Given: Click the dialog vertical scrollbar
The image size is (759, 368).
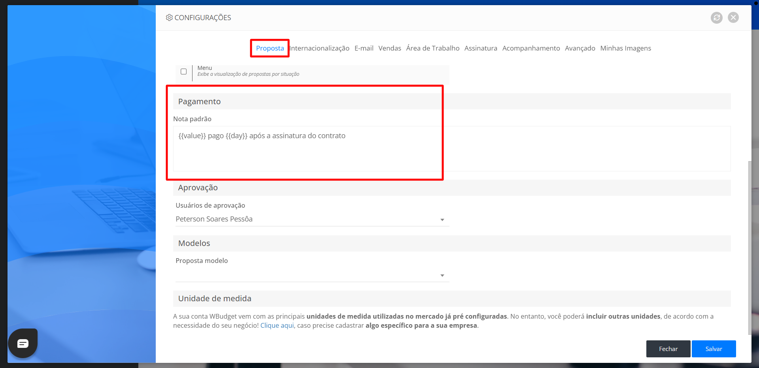Looking at the screenshot, I should (x=750, y=248).
